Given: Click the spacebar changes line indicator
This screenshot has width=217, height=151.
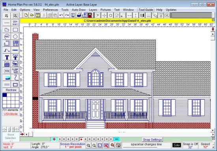Looking at the screenshot, I should [146, 145].
